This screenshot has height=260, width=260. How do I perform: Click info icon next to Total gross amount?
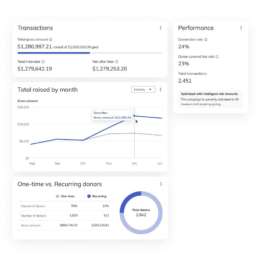(x=51, y=40)
